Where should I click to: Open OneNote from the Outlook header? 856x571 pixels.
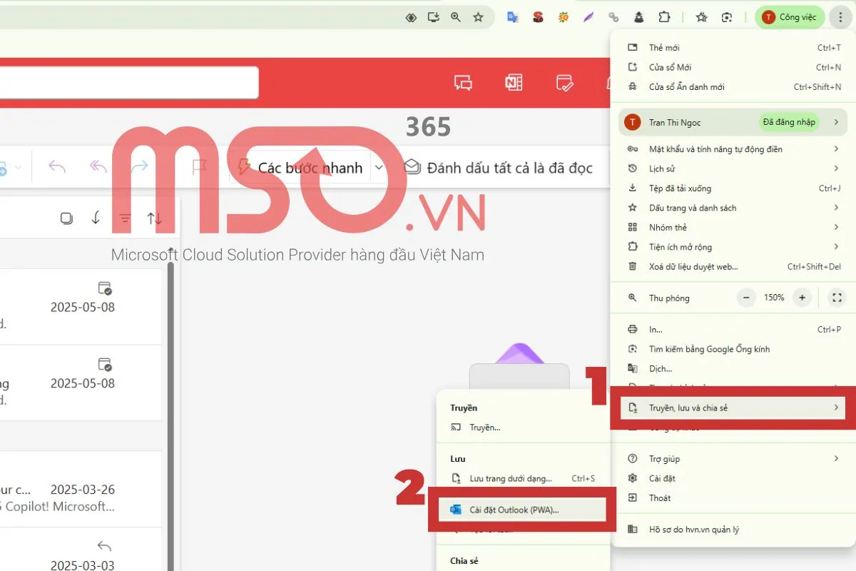pos(514,82)
